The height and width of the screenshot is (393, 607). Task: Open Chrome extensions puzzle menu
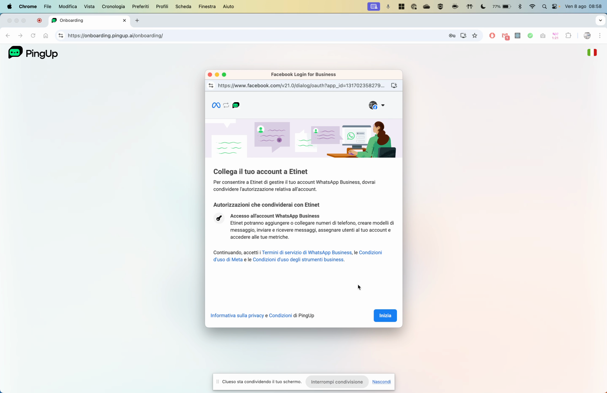pos(568,35)
